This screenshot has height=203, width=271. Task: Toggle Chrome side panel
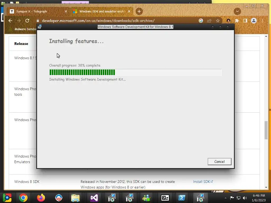pyautogui.click(x=245, y=21)
